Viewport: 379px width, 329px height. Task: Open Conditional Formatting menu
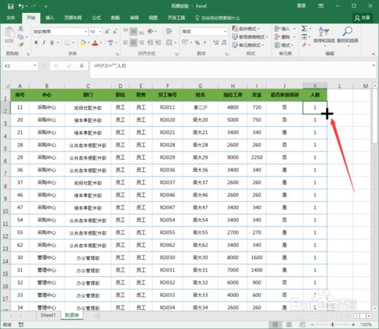point(246,29)
